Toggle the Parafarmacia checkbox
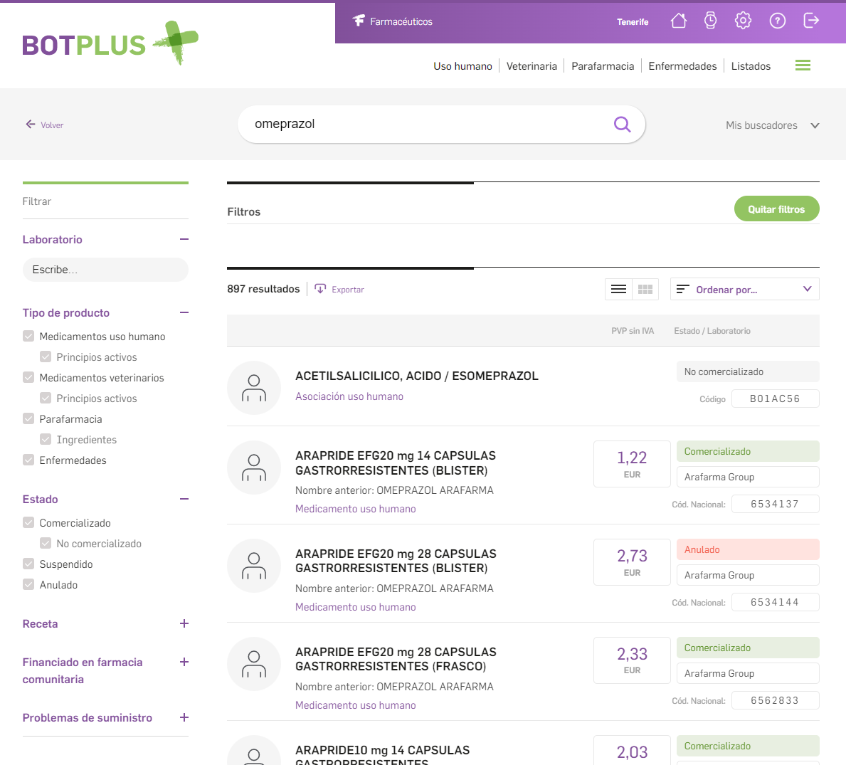Image resolution: width=846 pixels, height=765 pixels. (28, 419)
